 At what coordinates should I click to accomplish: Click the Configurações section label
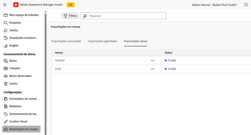[x=12, y=92]
